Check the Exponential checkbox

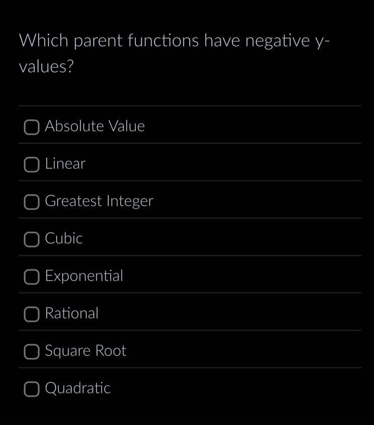[x=31, y=277]
